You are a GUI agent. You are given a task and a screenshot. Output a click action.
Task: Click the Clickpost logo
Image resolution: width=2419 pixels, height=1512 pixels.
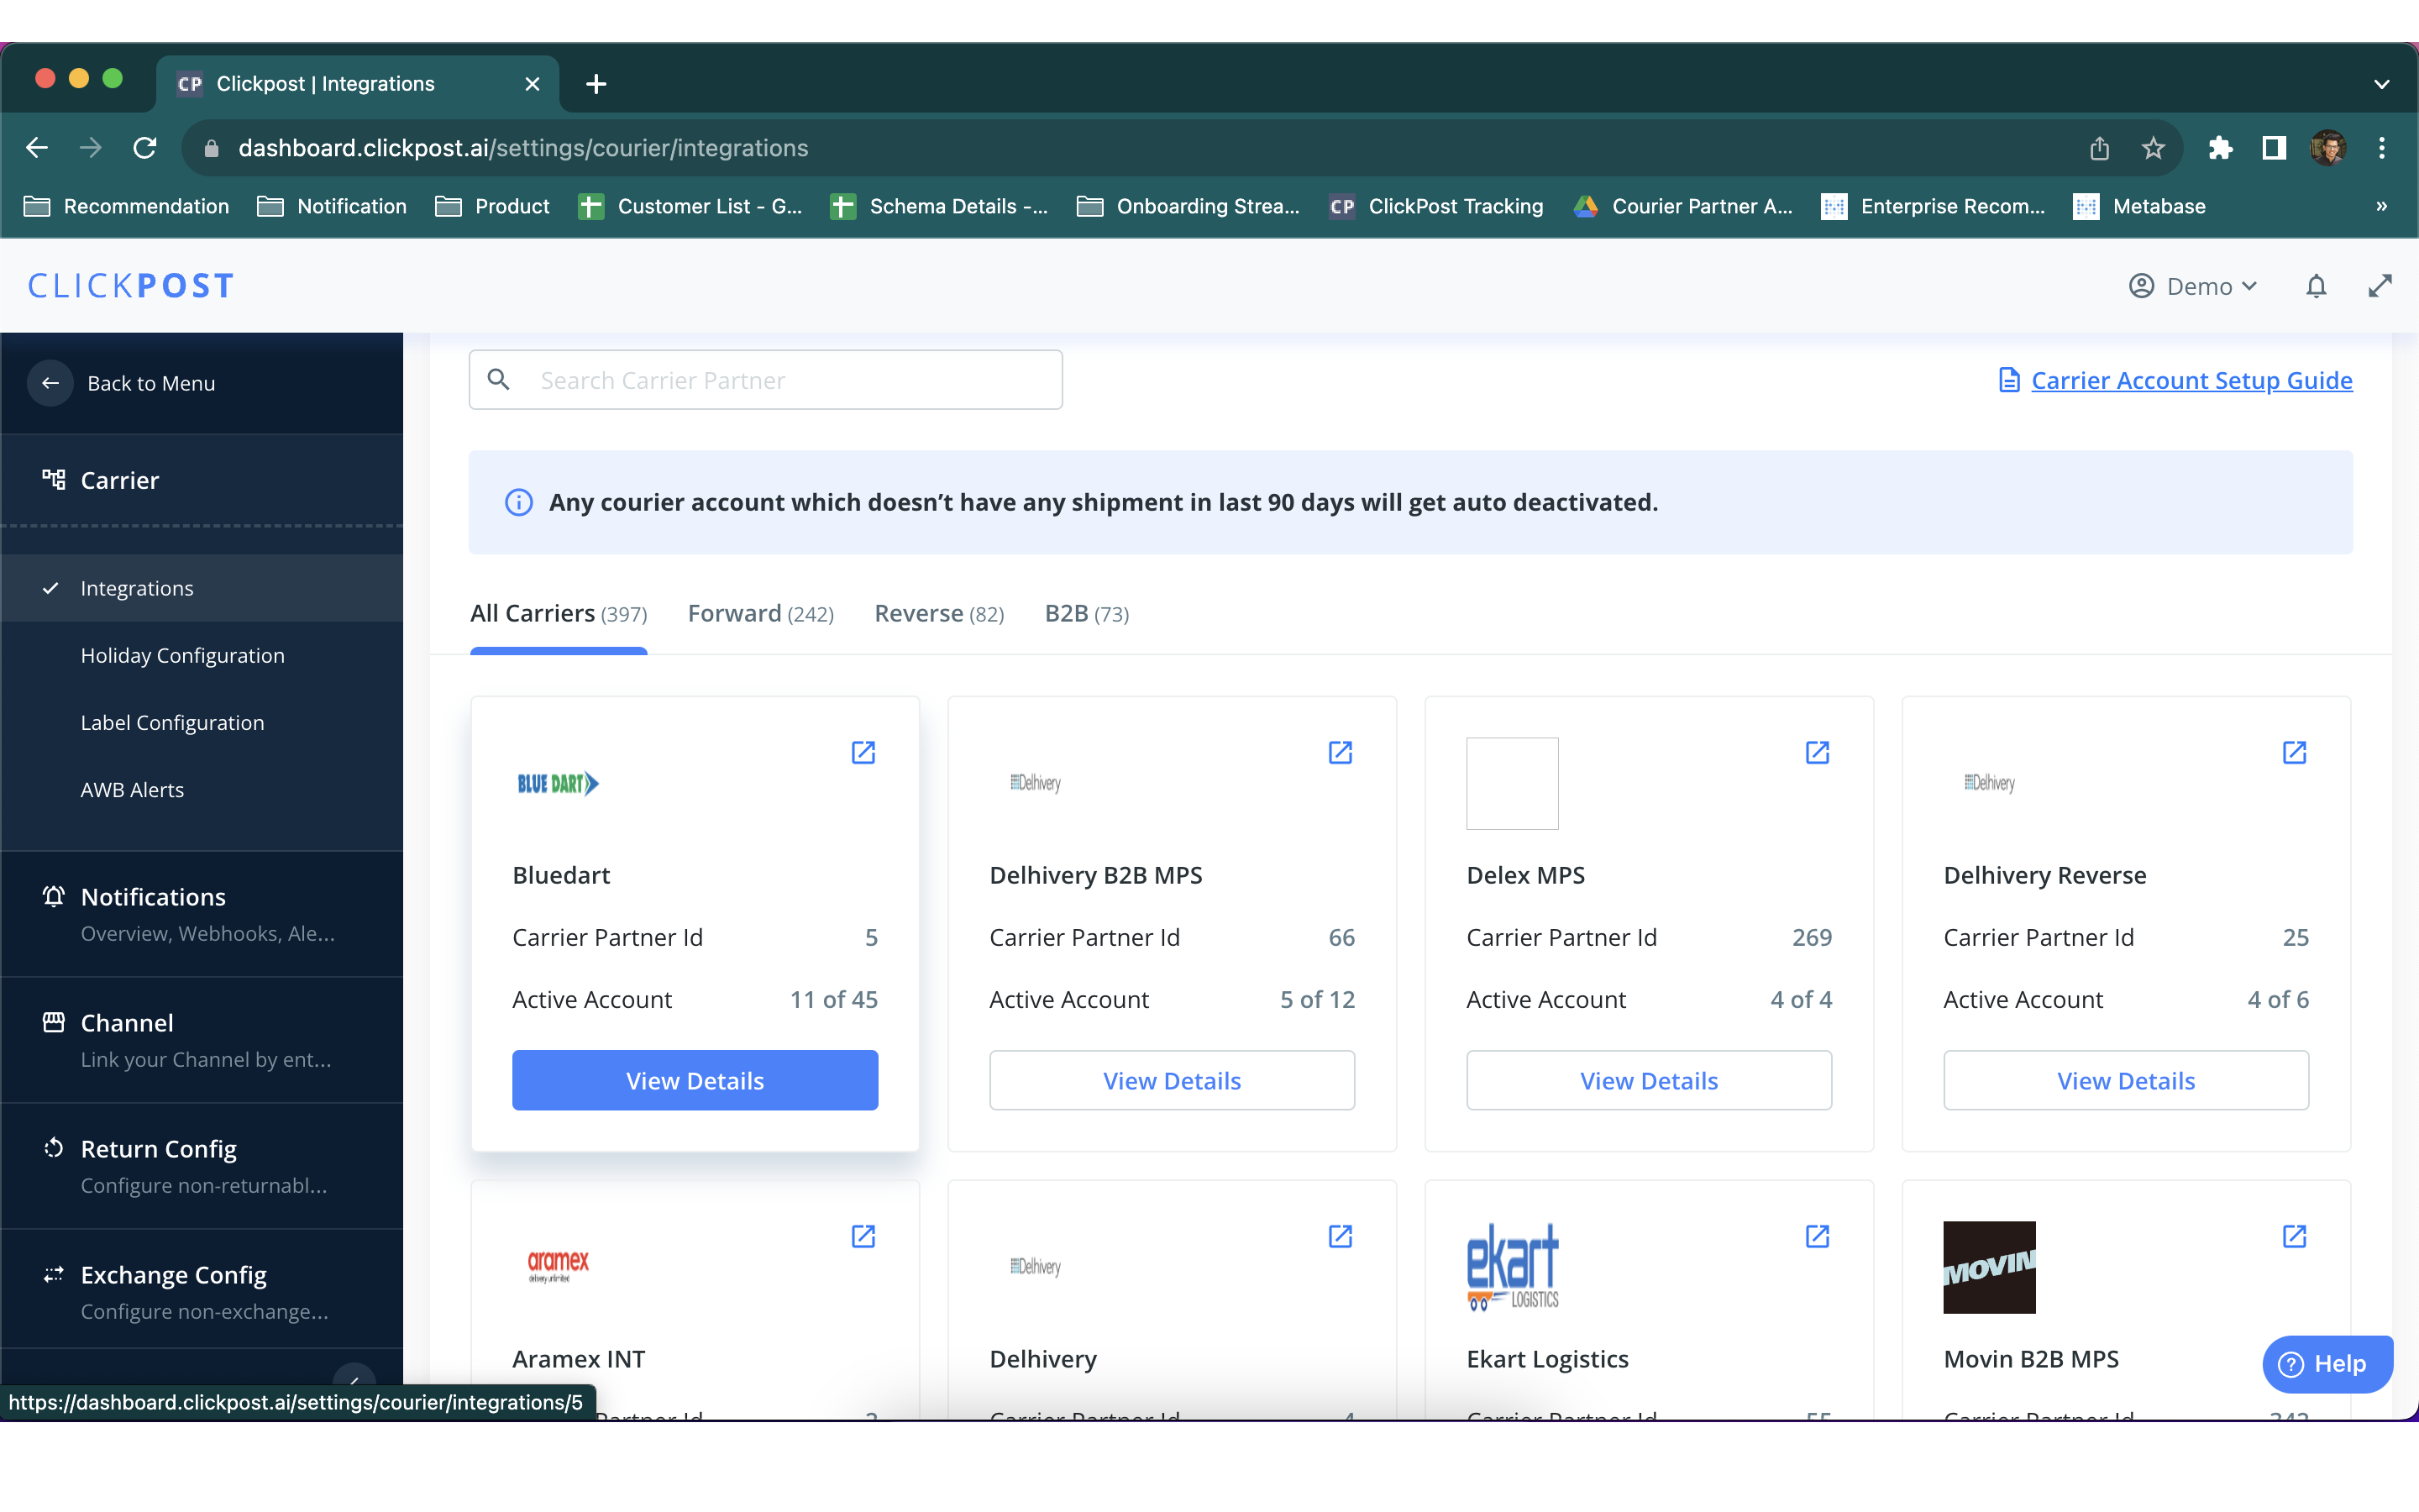coord(131,286)
